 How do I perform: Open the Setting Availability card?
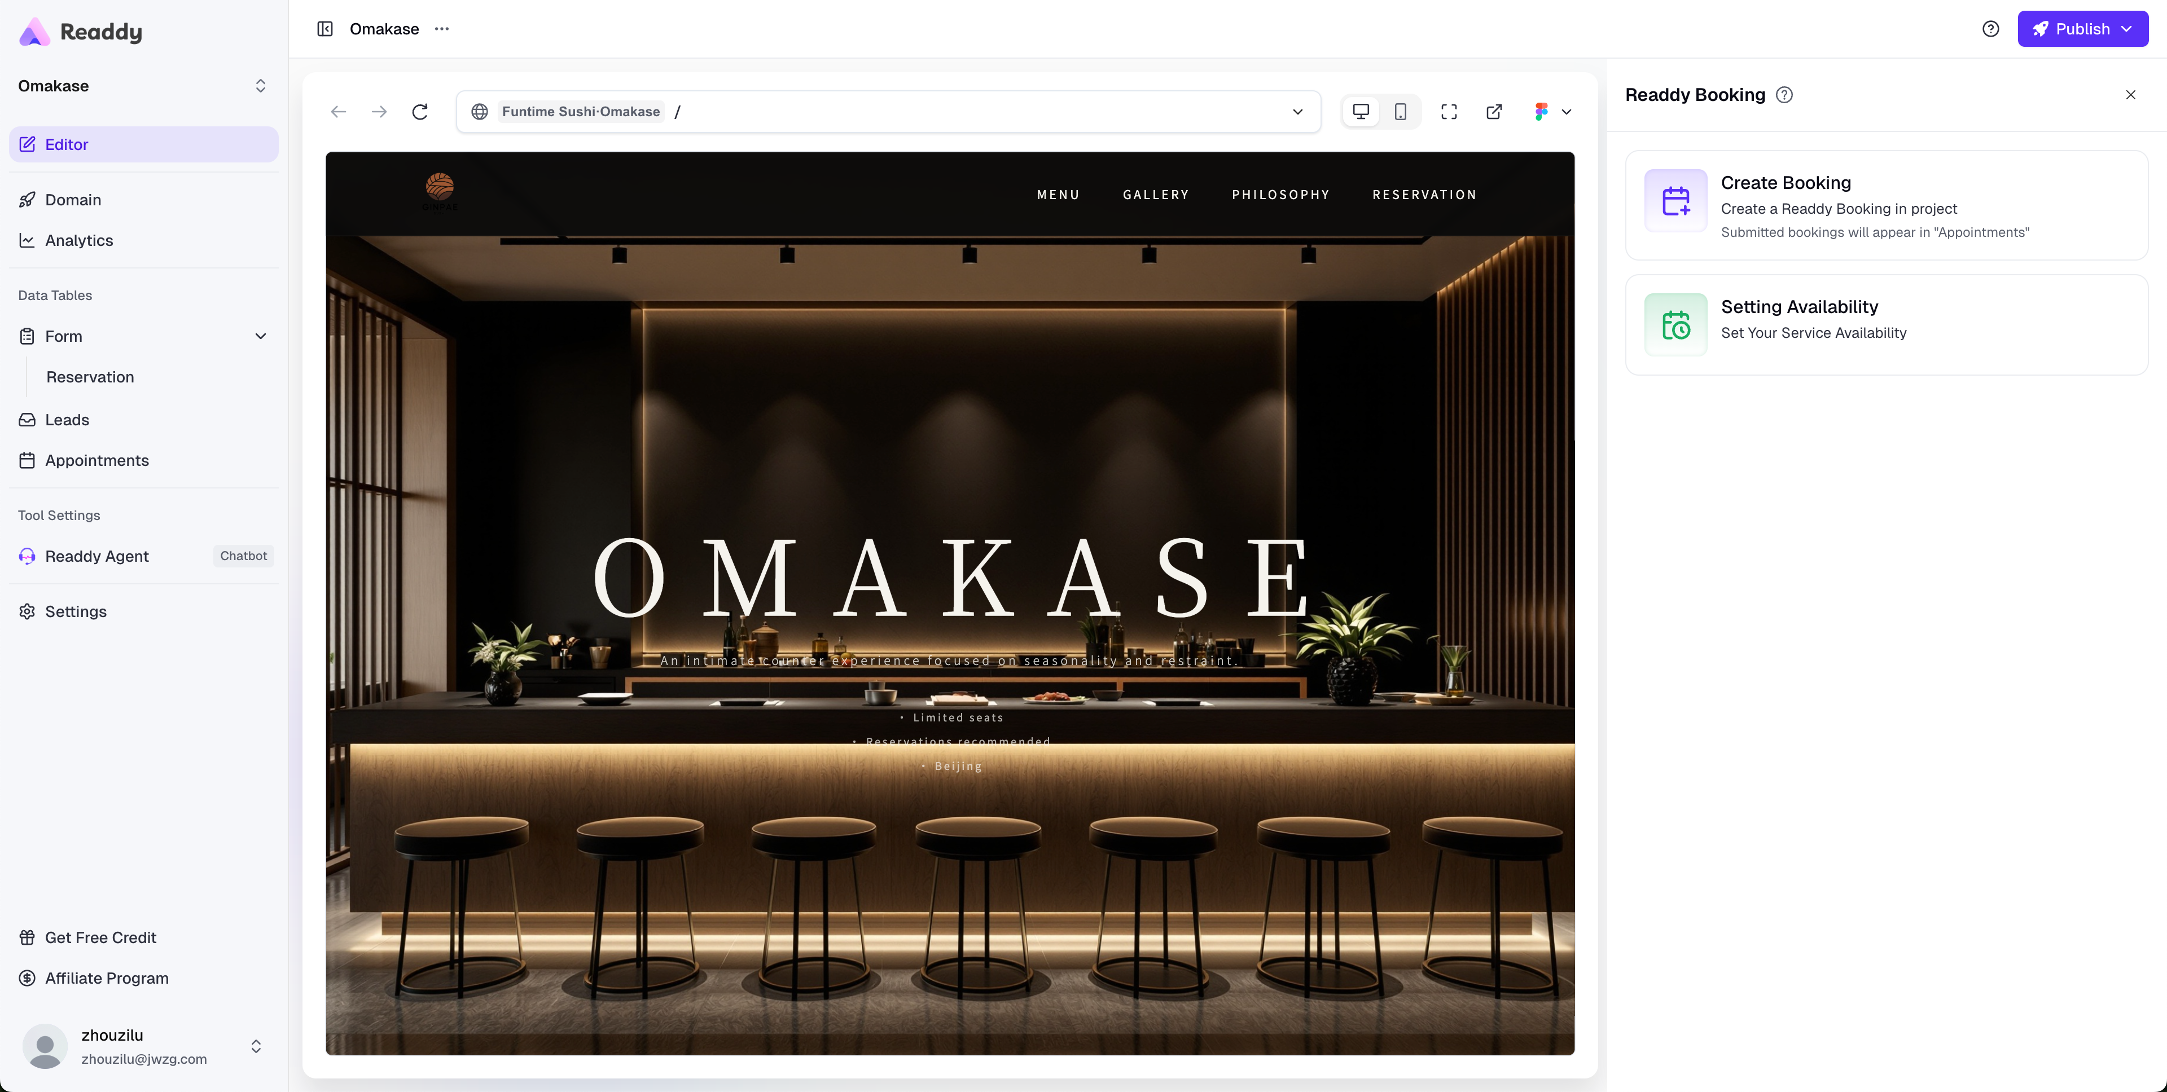point(1886,324)
